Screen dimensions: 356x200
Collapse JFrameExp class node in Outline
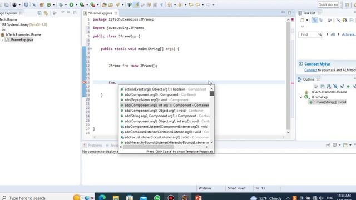[x=301, y=97]
